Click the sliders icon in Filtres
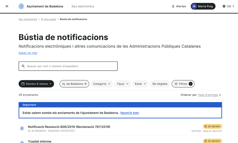Screen dimensions: 238x143 click(x=176, y=84)
